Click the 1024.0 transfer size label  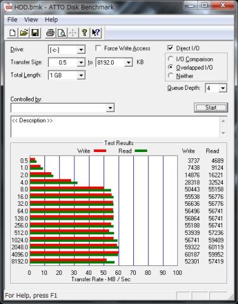pyautogui.click(x=20, y=240)
